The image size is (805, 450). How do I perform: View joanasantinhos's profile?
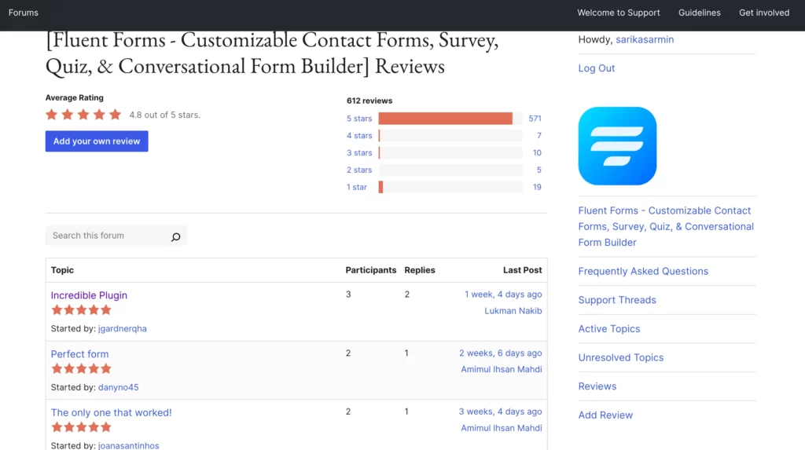128,445
